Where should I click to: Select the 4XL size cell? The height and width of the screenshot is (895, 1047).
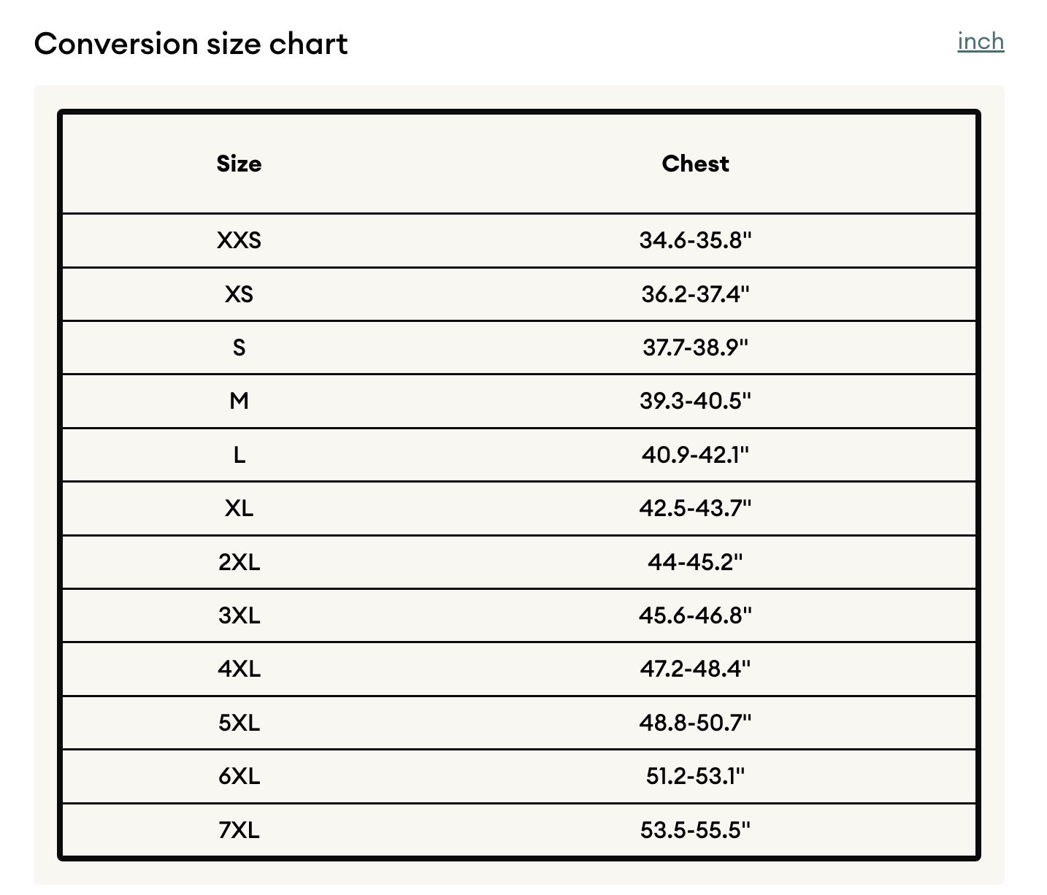[x=239, y=669]
